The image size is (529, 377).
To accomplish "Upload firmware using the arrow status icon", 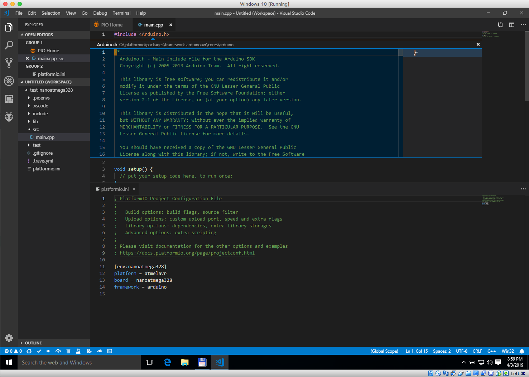I will pyautogui.click(x=48, y=351).
